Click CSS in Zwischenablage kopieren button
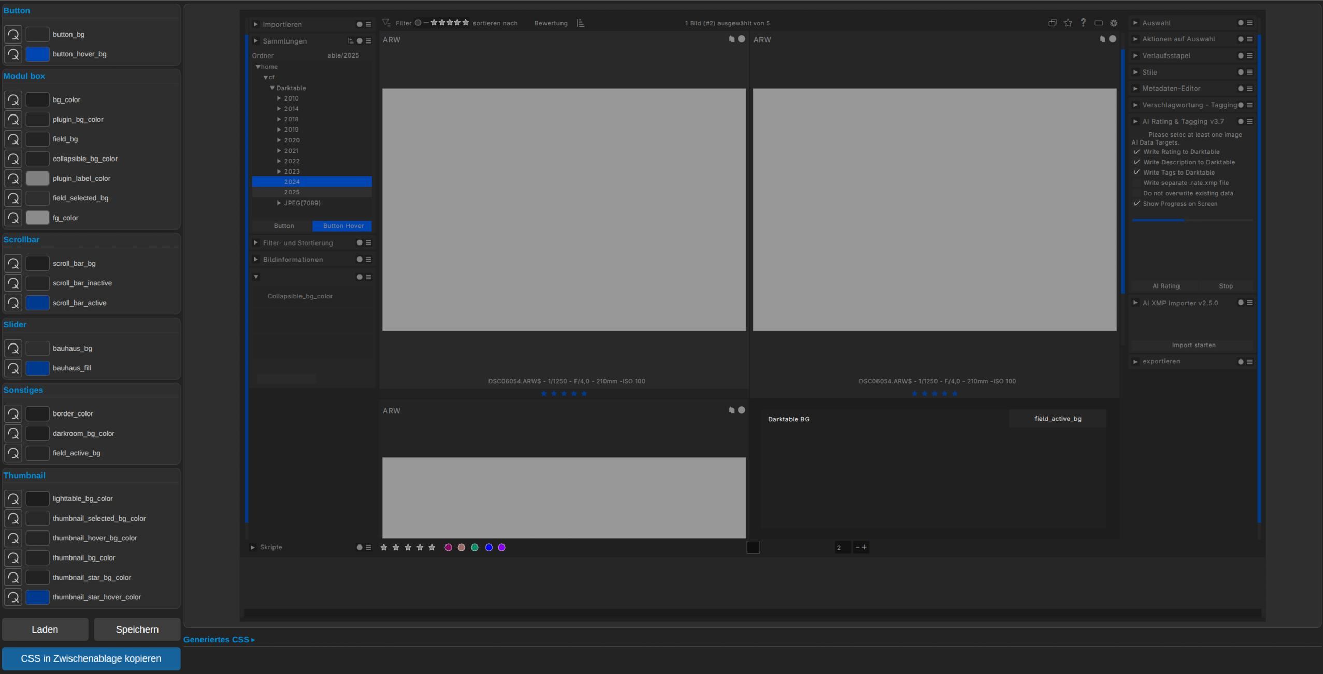This screenshot has height=674, width=1323. click(91, 658)
